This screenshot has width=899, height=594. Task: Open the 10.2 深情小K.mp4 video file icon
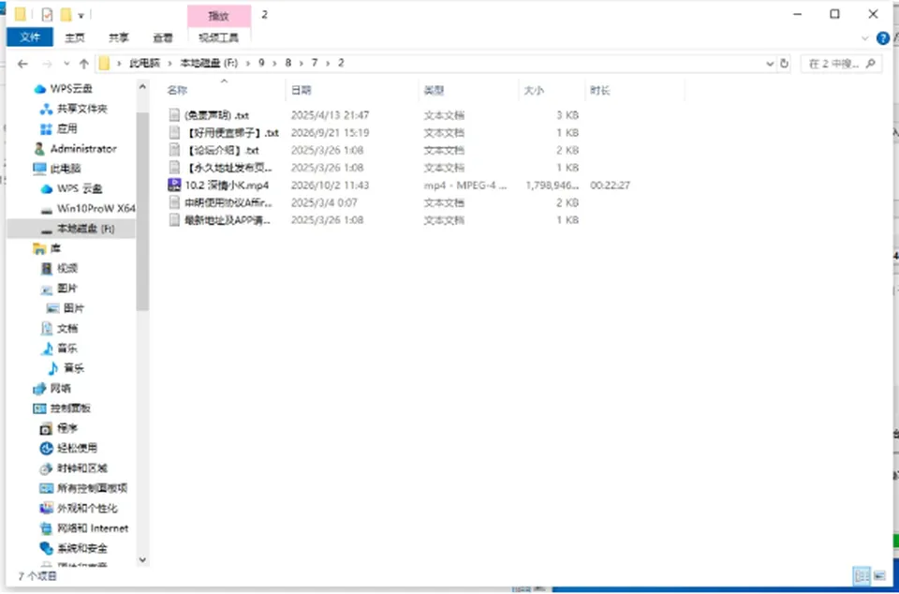click(174, 185)
